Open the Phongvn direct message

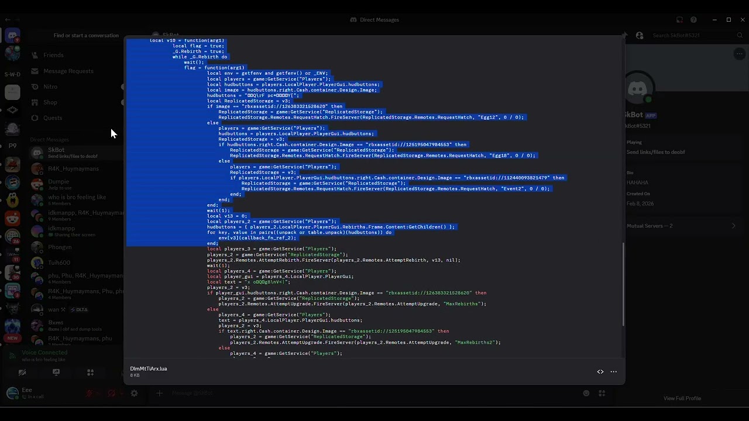(76, 247)
